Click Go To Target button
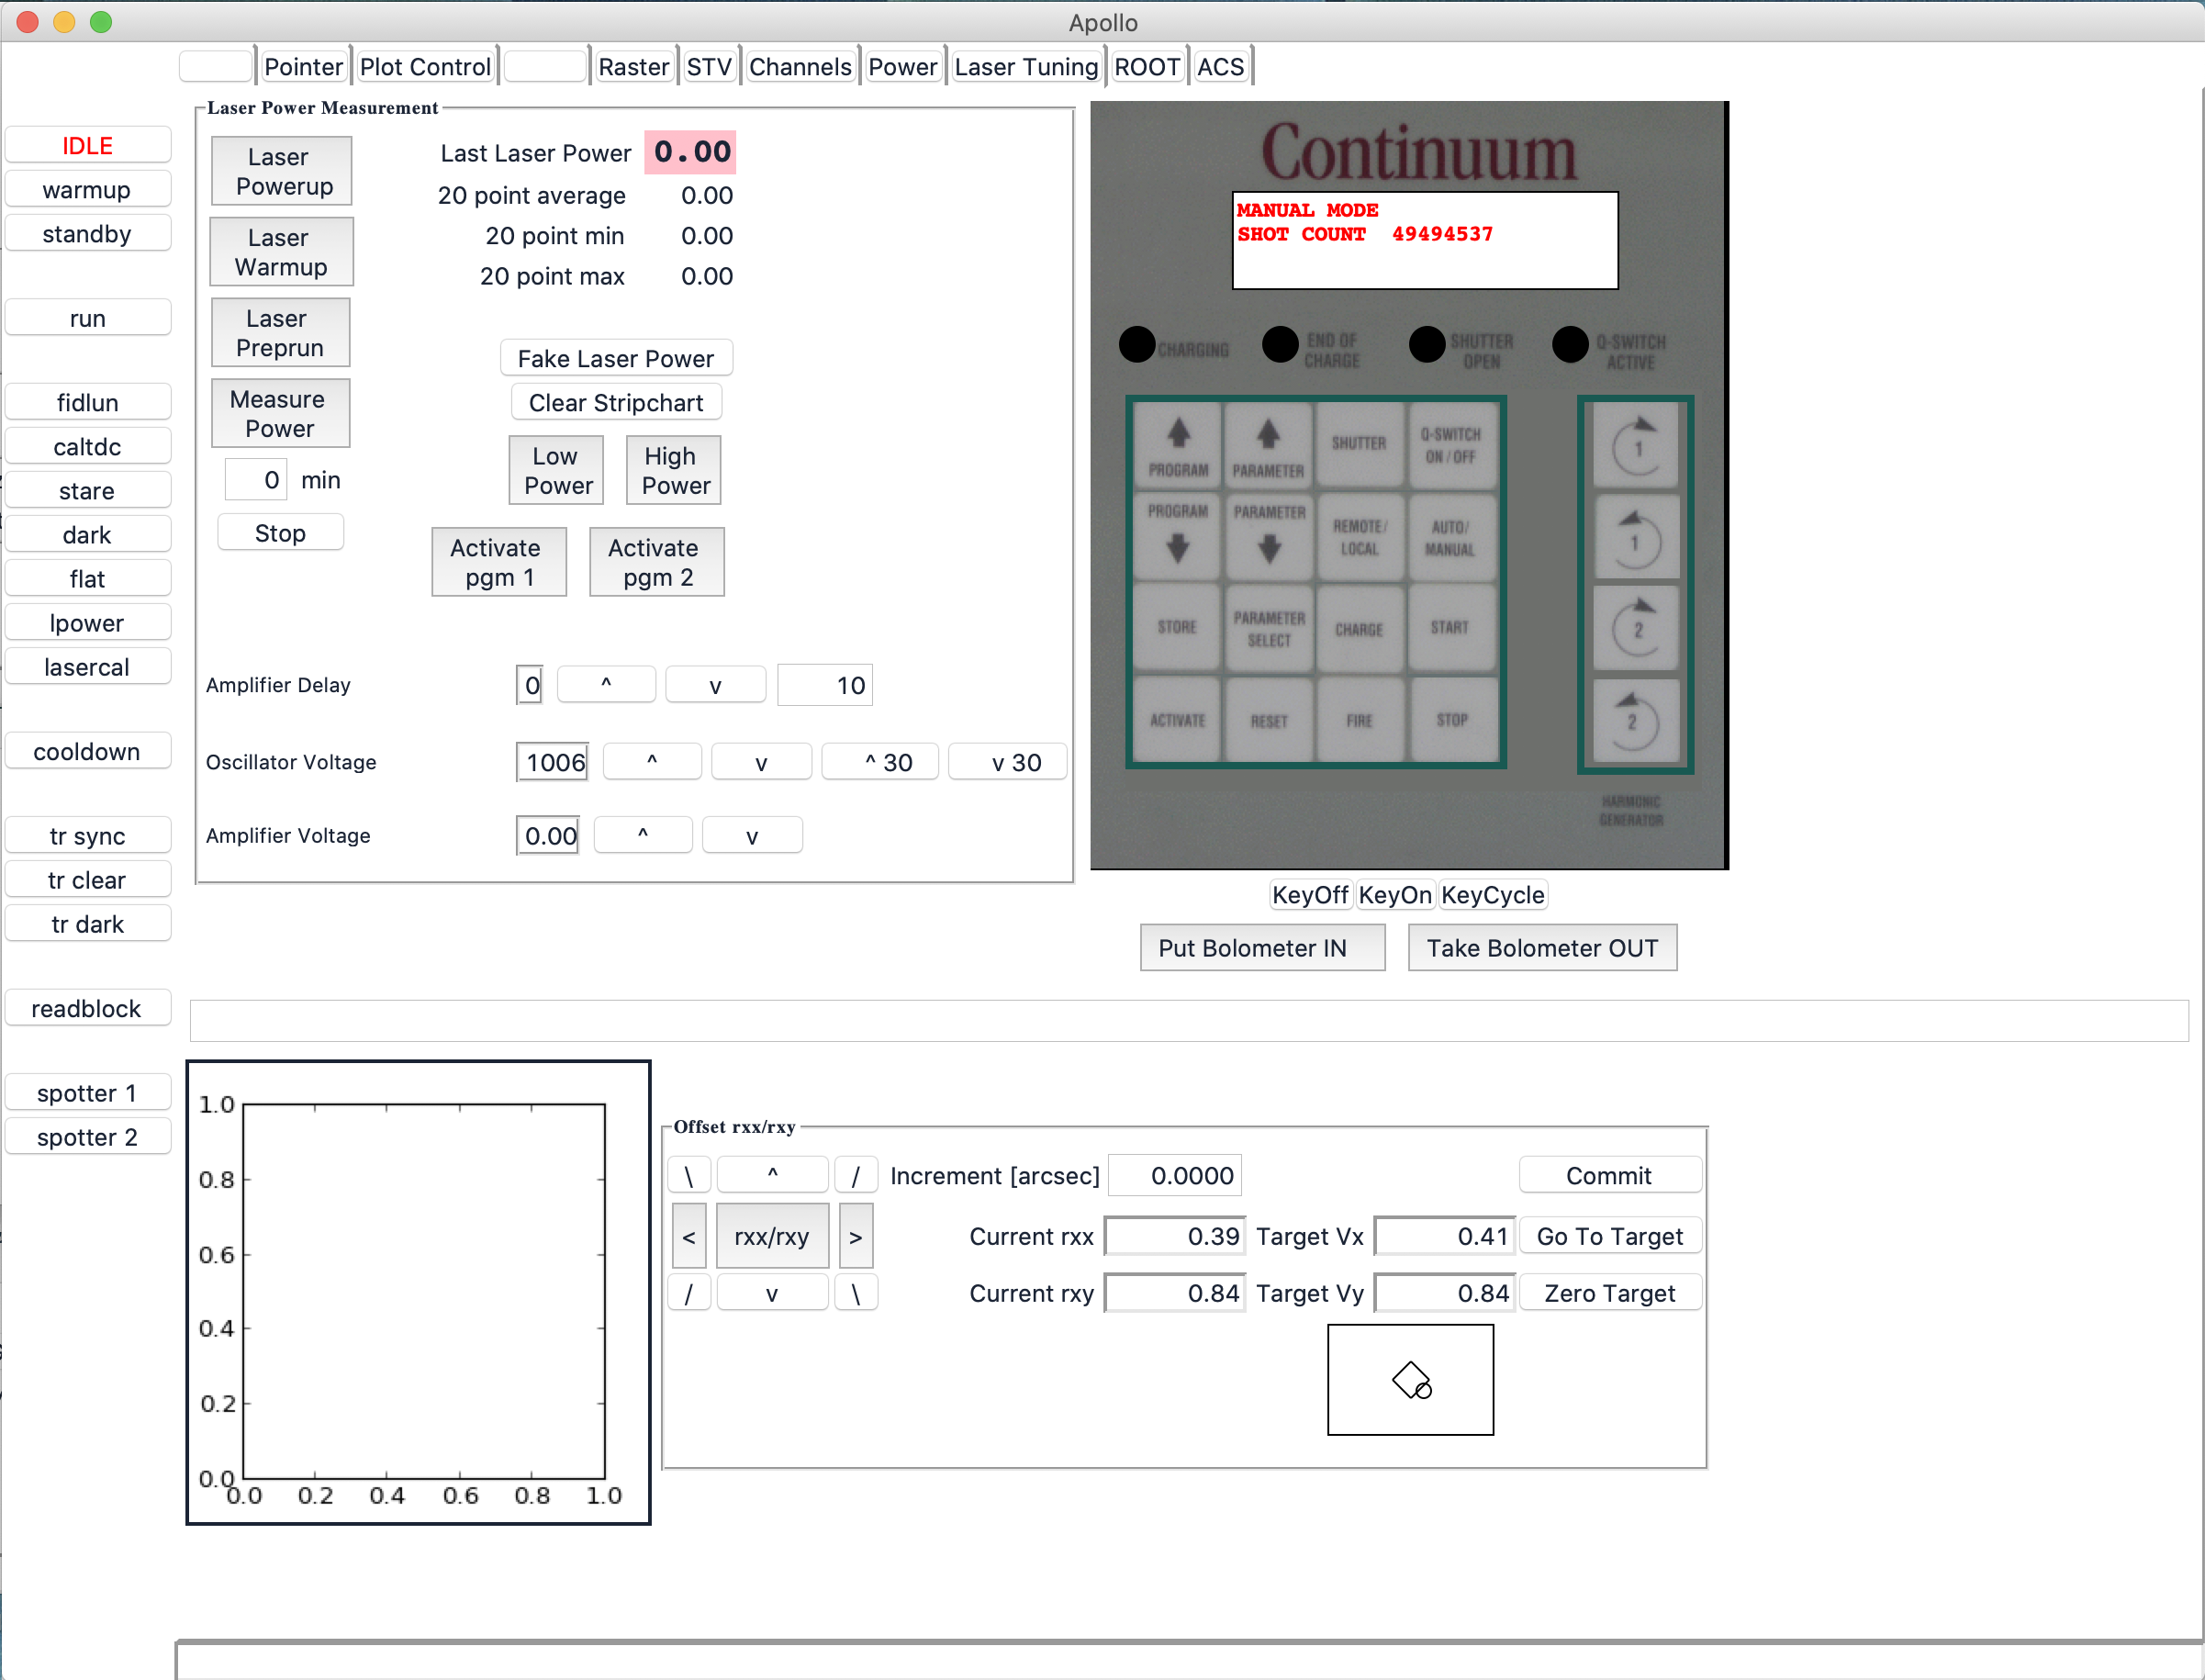Image resolution: width=2205 pixels, height=1680 pixels. click(1610, 1236)
